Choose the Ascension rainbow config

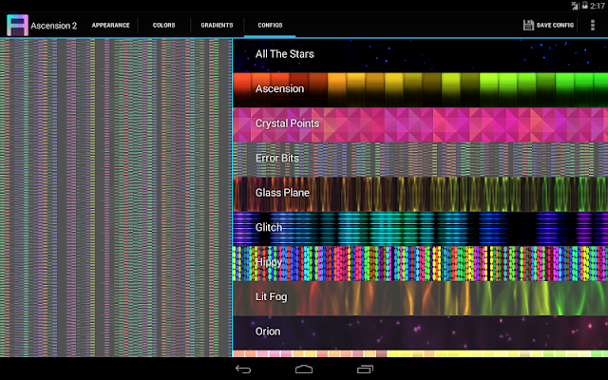point(420,90)
